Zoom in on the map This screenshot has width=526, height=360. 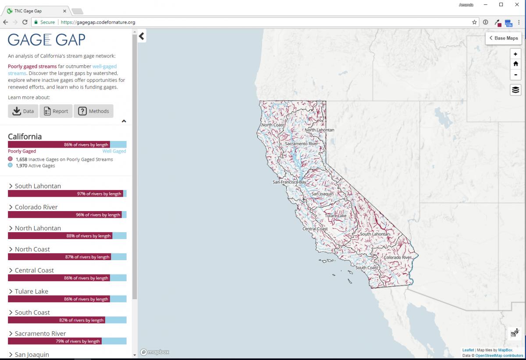[x=515, y=54]
